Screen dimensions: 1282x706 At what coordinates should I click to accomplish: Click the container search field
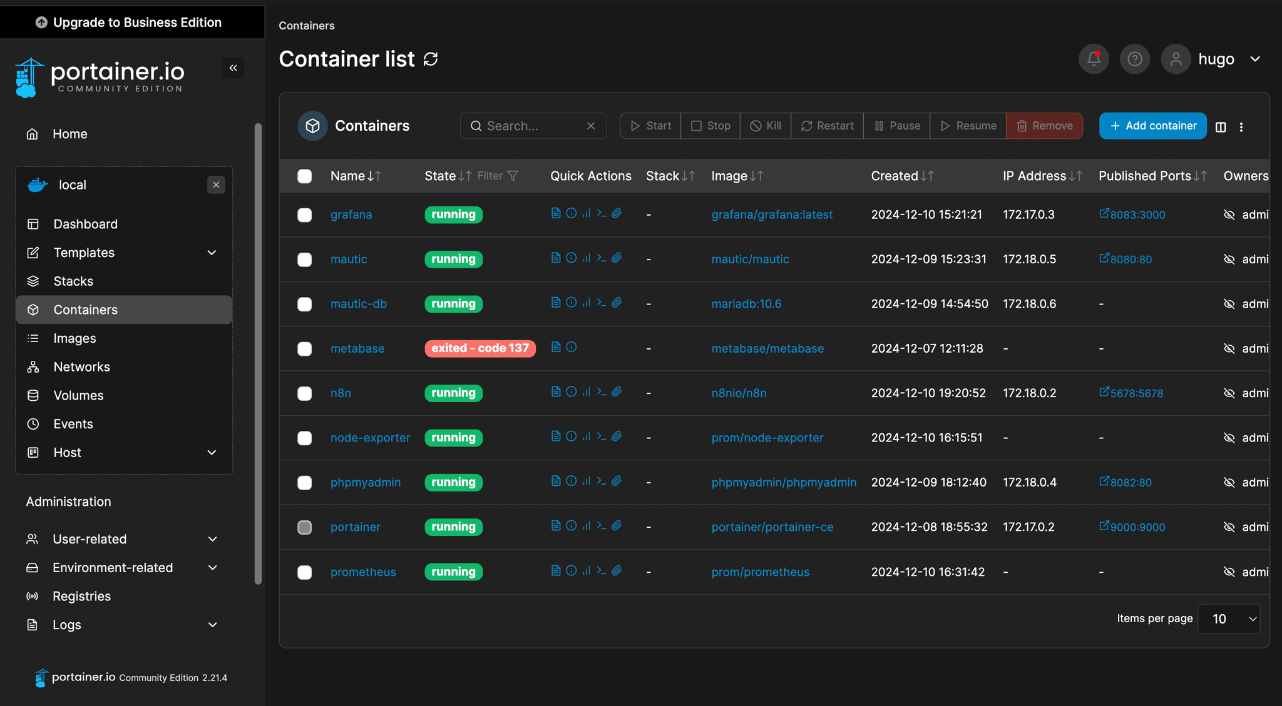click(x=533, y=126)
